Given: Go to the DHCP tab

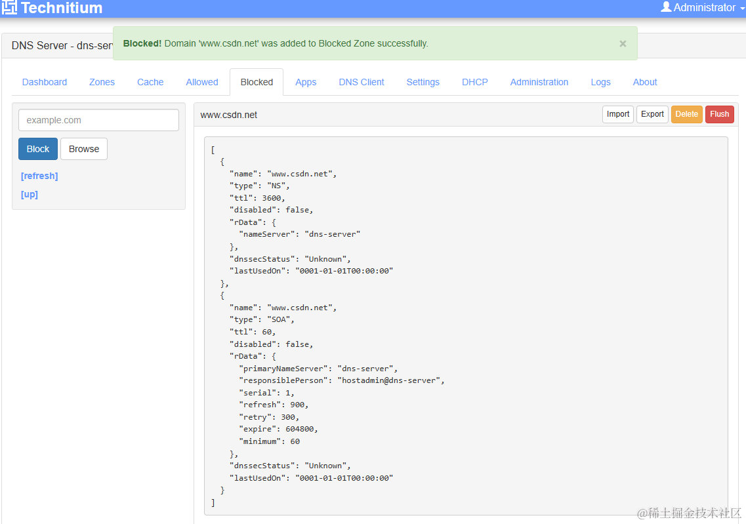Looking at the screenshot, I should tap(475, 82).
